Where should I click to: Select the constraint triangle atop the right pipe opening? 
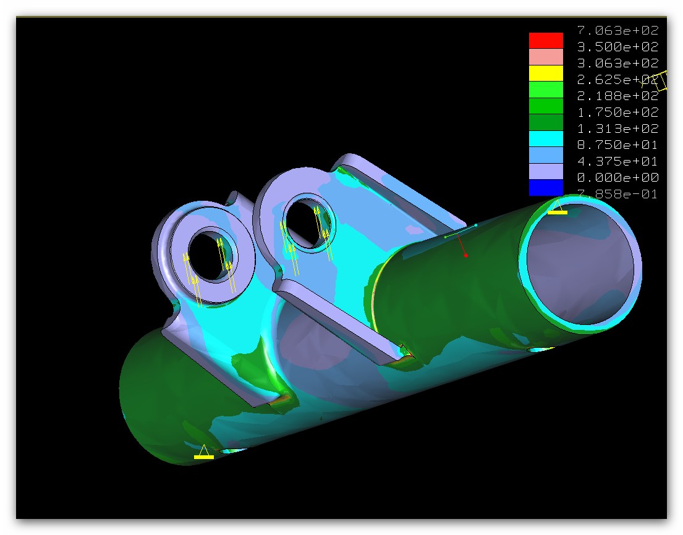557,208
